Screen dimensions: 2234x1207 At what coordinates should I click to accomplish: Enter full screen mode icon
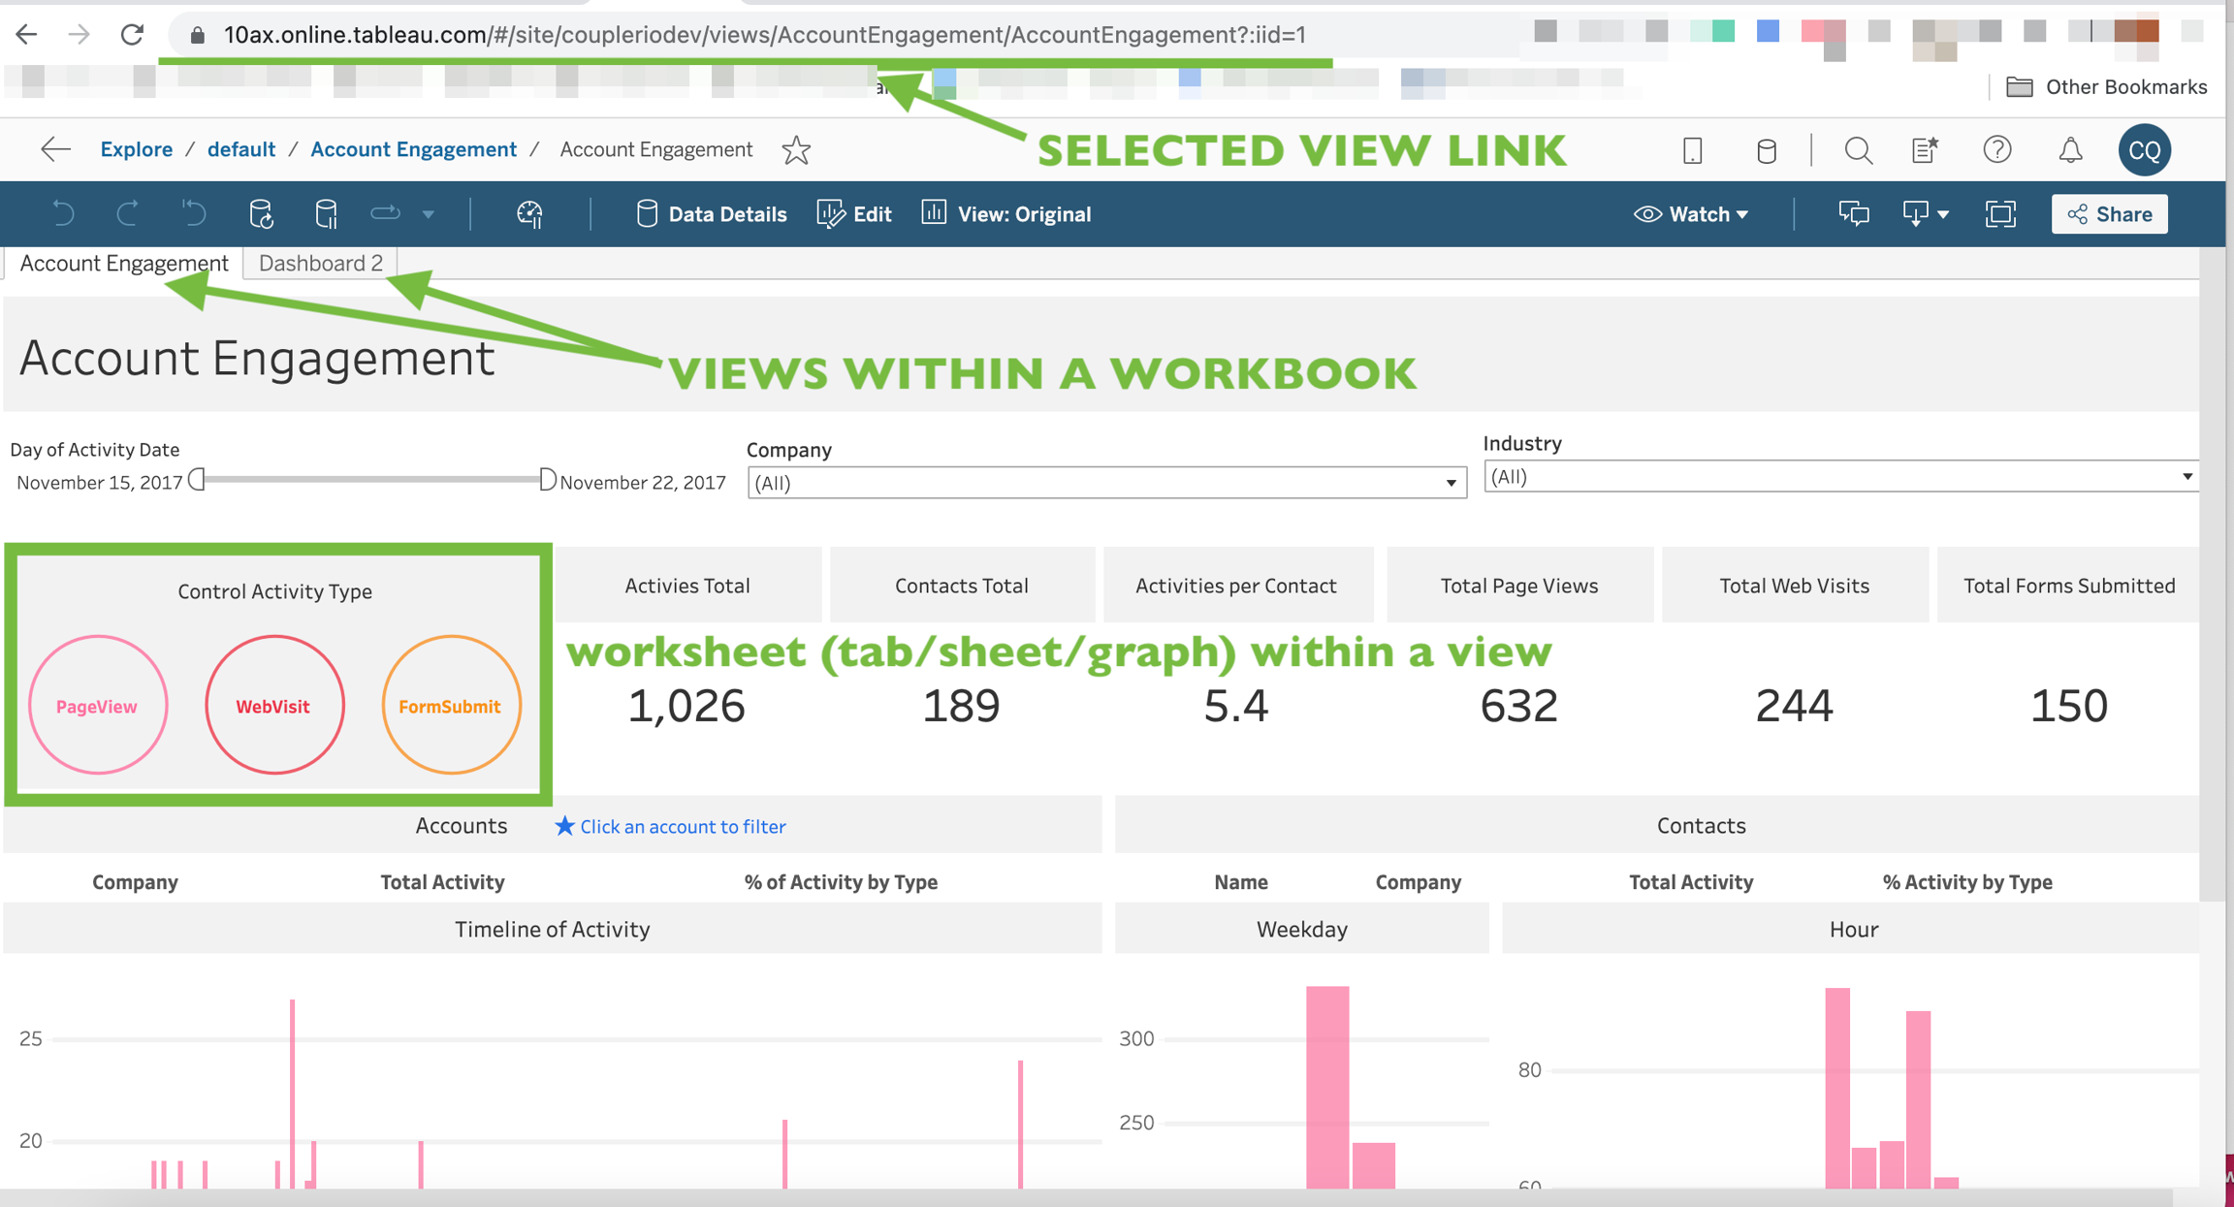2000,214
